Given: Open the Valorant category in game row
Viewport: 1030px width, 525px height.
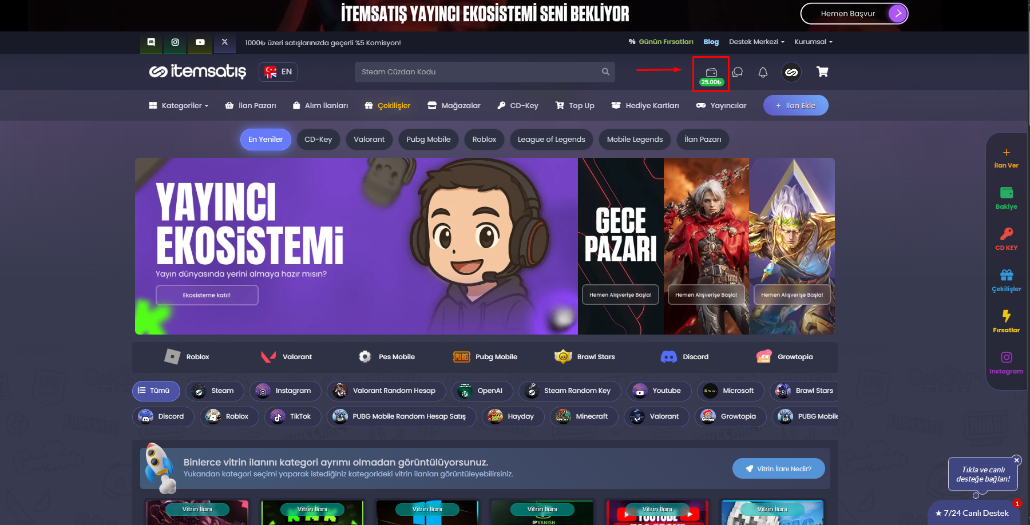Looking at the screenshot, I should tap(286, 357).
